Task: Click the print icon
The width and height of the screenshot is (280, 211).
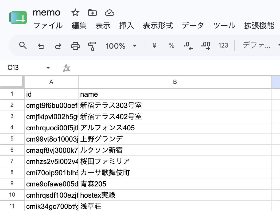Action: (75, 46)
